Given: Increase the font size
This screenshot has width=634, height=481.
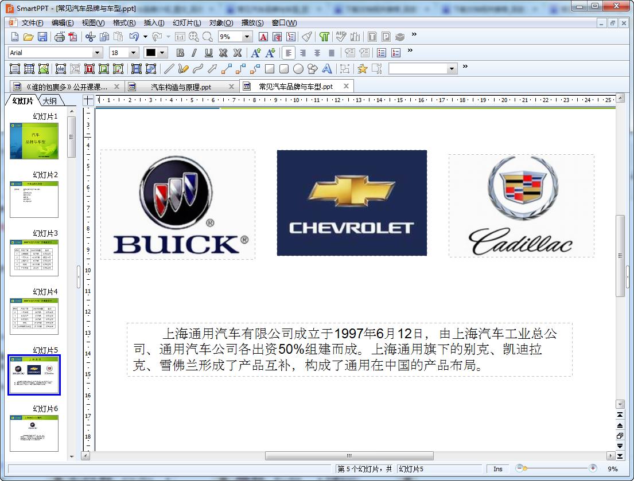Looking at the screenshot, I should click(255, 53).
